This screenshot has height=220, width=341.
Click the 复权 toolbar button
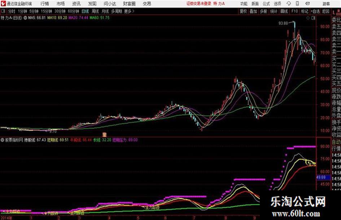pyautogui.click(x=243, y=11)
